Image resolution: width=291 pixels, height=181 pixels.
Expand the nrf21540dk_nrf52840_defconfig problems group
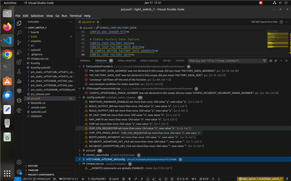coord(80,159)
